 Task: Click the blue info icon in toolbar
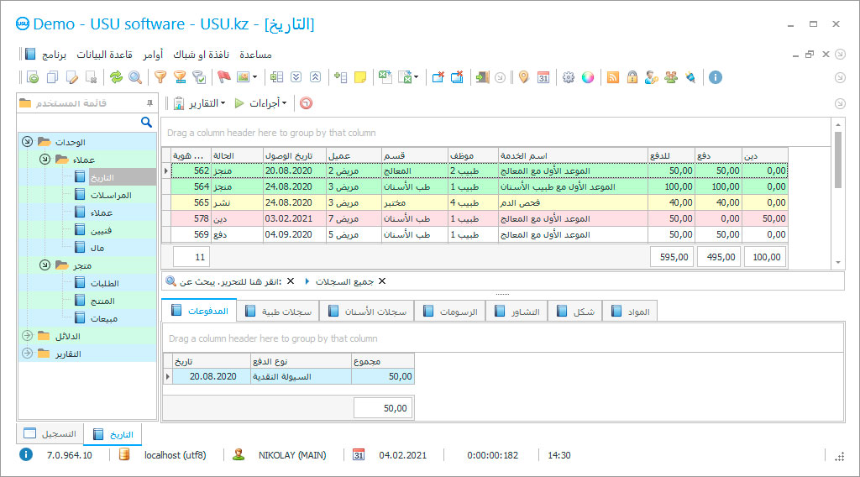pyautogui.click(x=716, y=77)
